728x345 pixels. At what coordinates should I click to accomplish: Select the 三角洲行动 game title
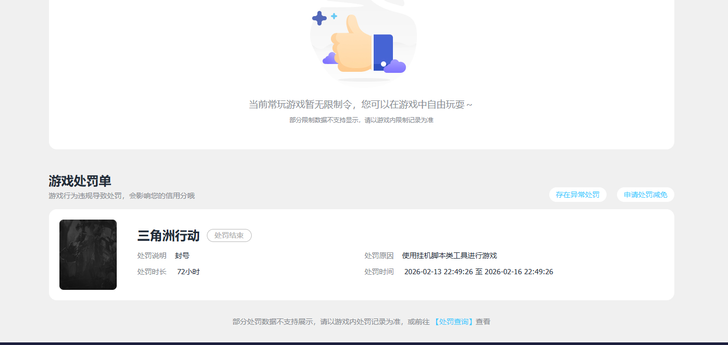(168, 236)
